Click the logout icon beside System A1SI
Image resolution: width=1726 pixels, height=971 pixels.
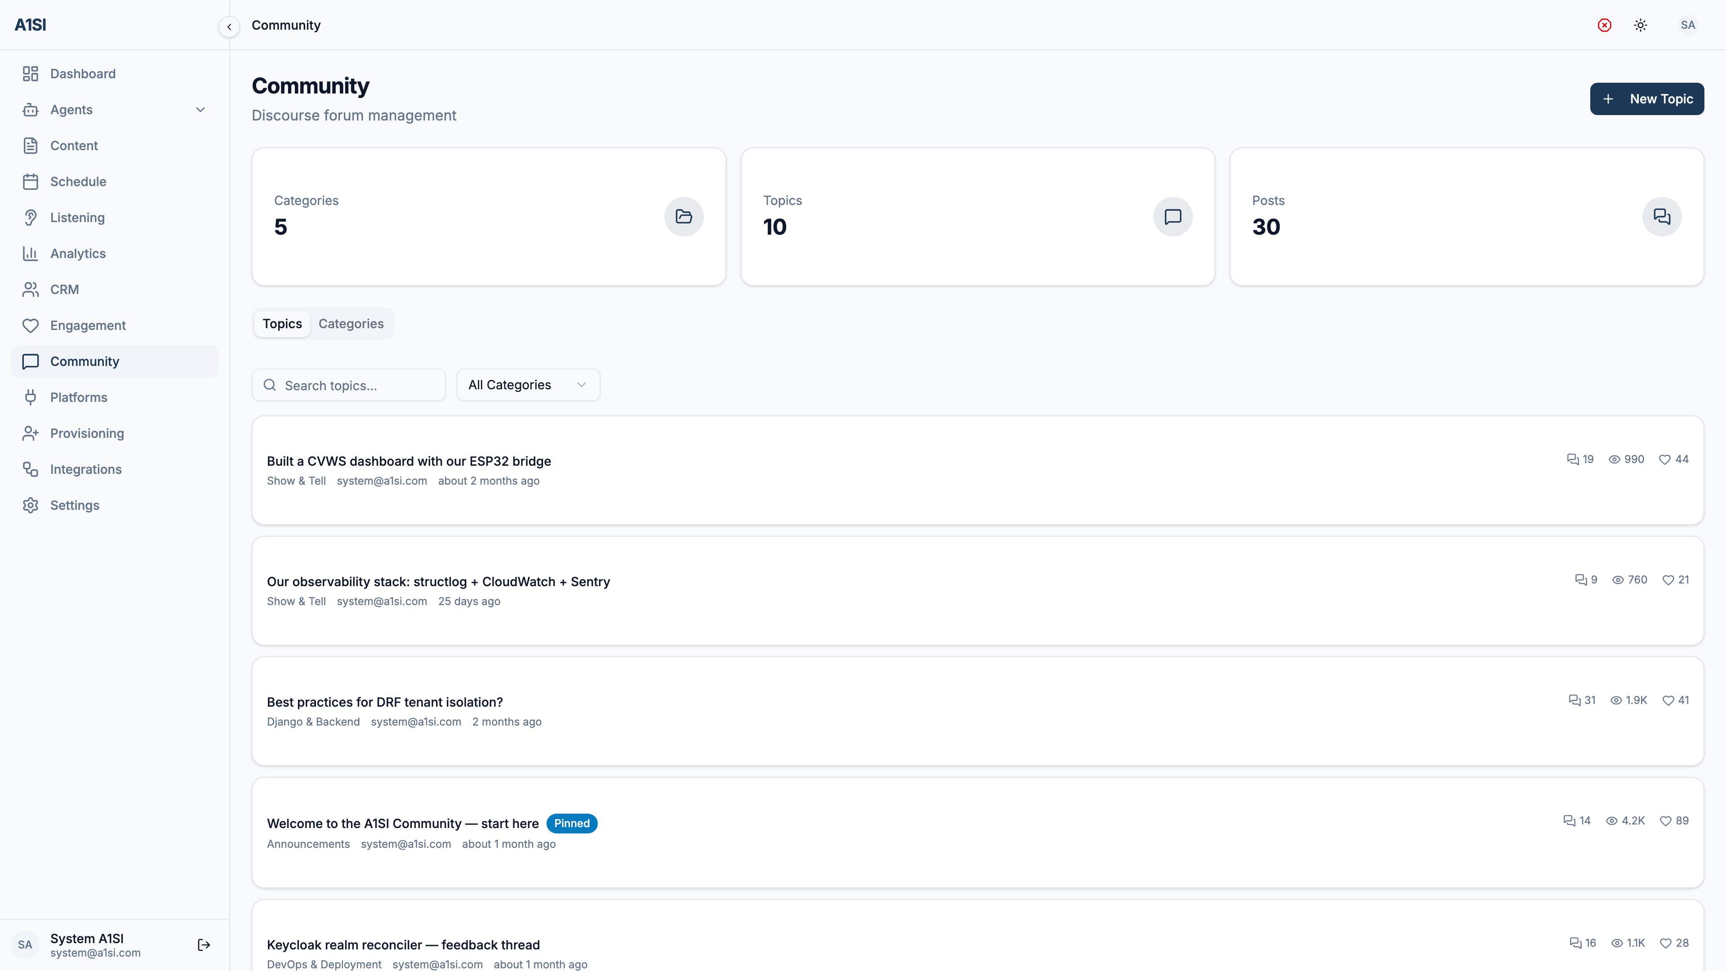(x=204, y=945)
